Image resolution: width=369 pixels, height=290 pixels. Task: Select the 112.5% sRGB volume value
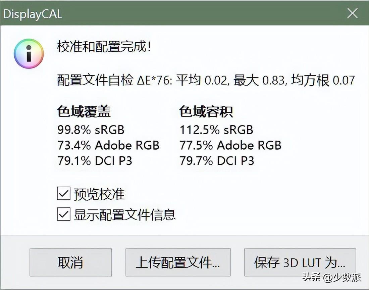coord(216,130)
